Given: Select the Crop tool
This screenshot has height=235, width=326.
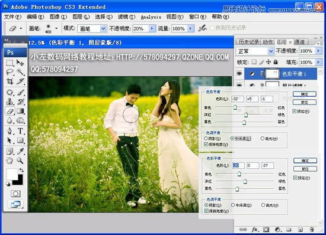Looking at the screenshot, I should pos(9,81).
